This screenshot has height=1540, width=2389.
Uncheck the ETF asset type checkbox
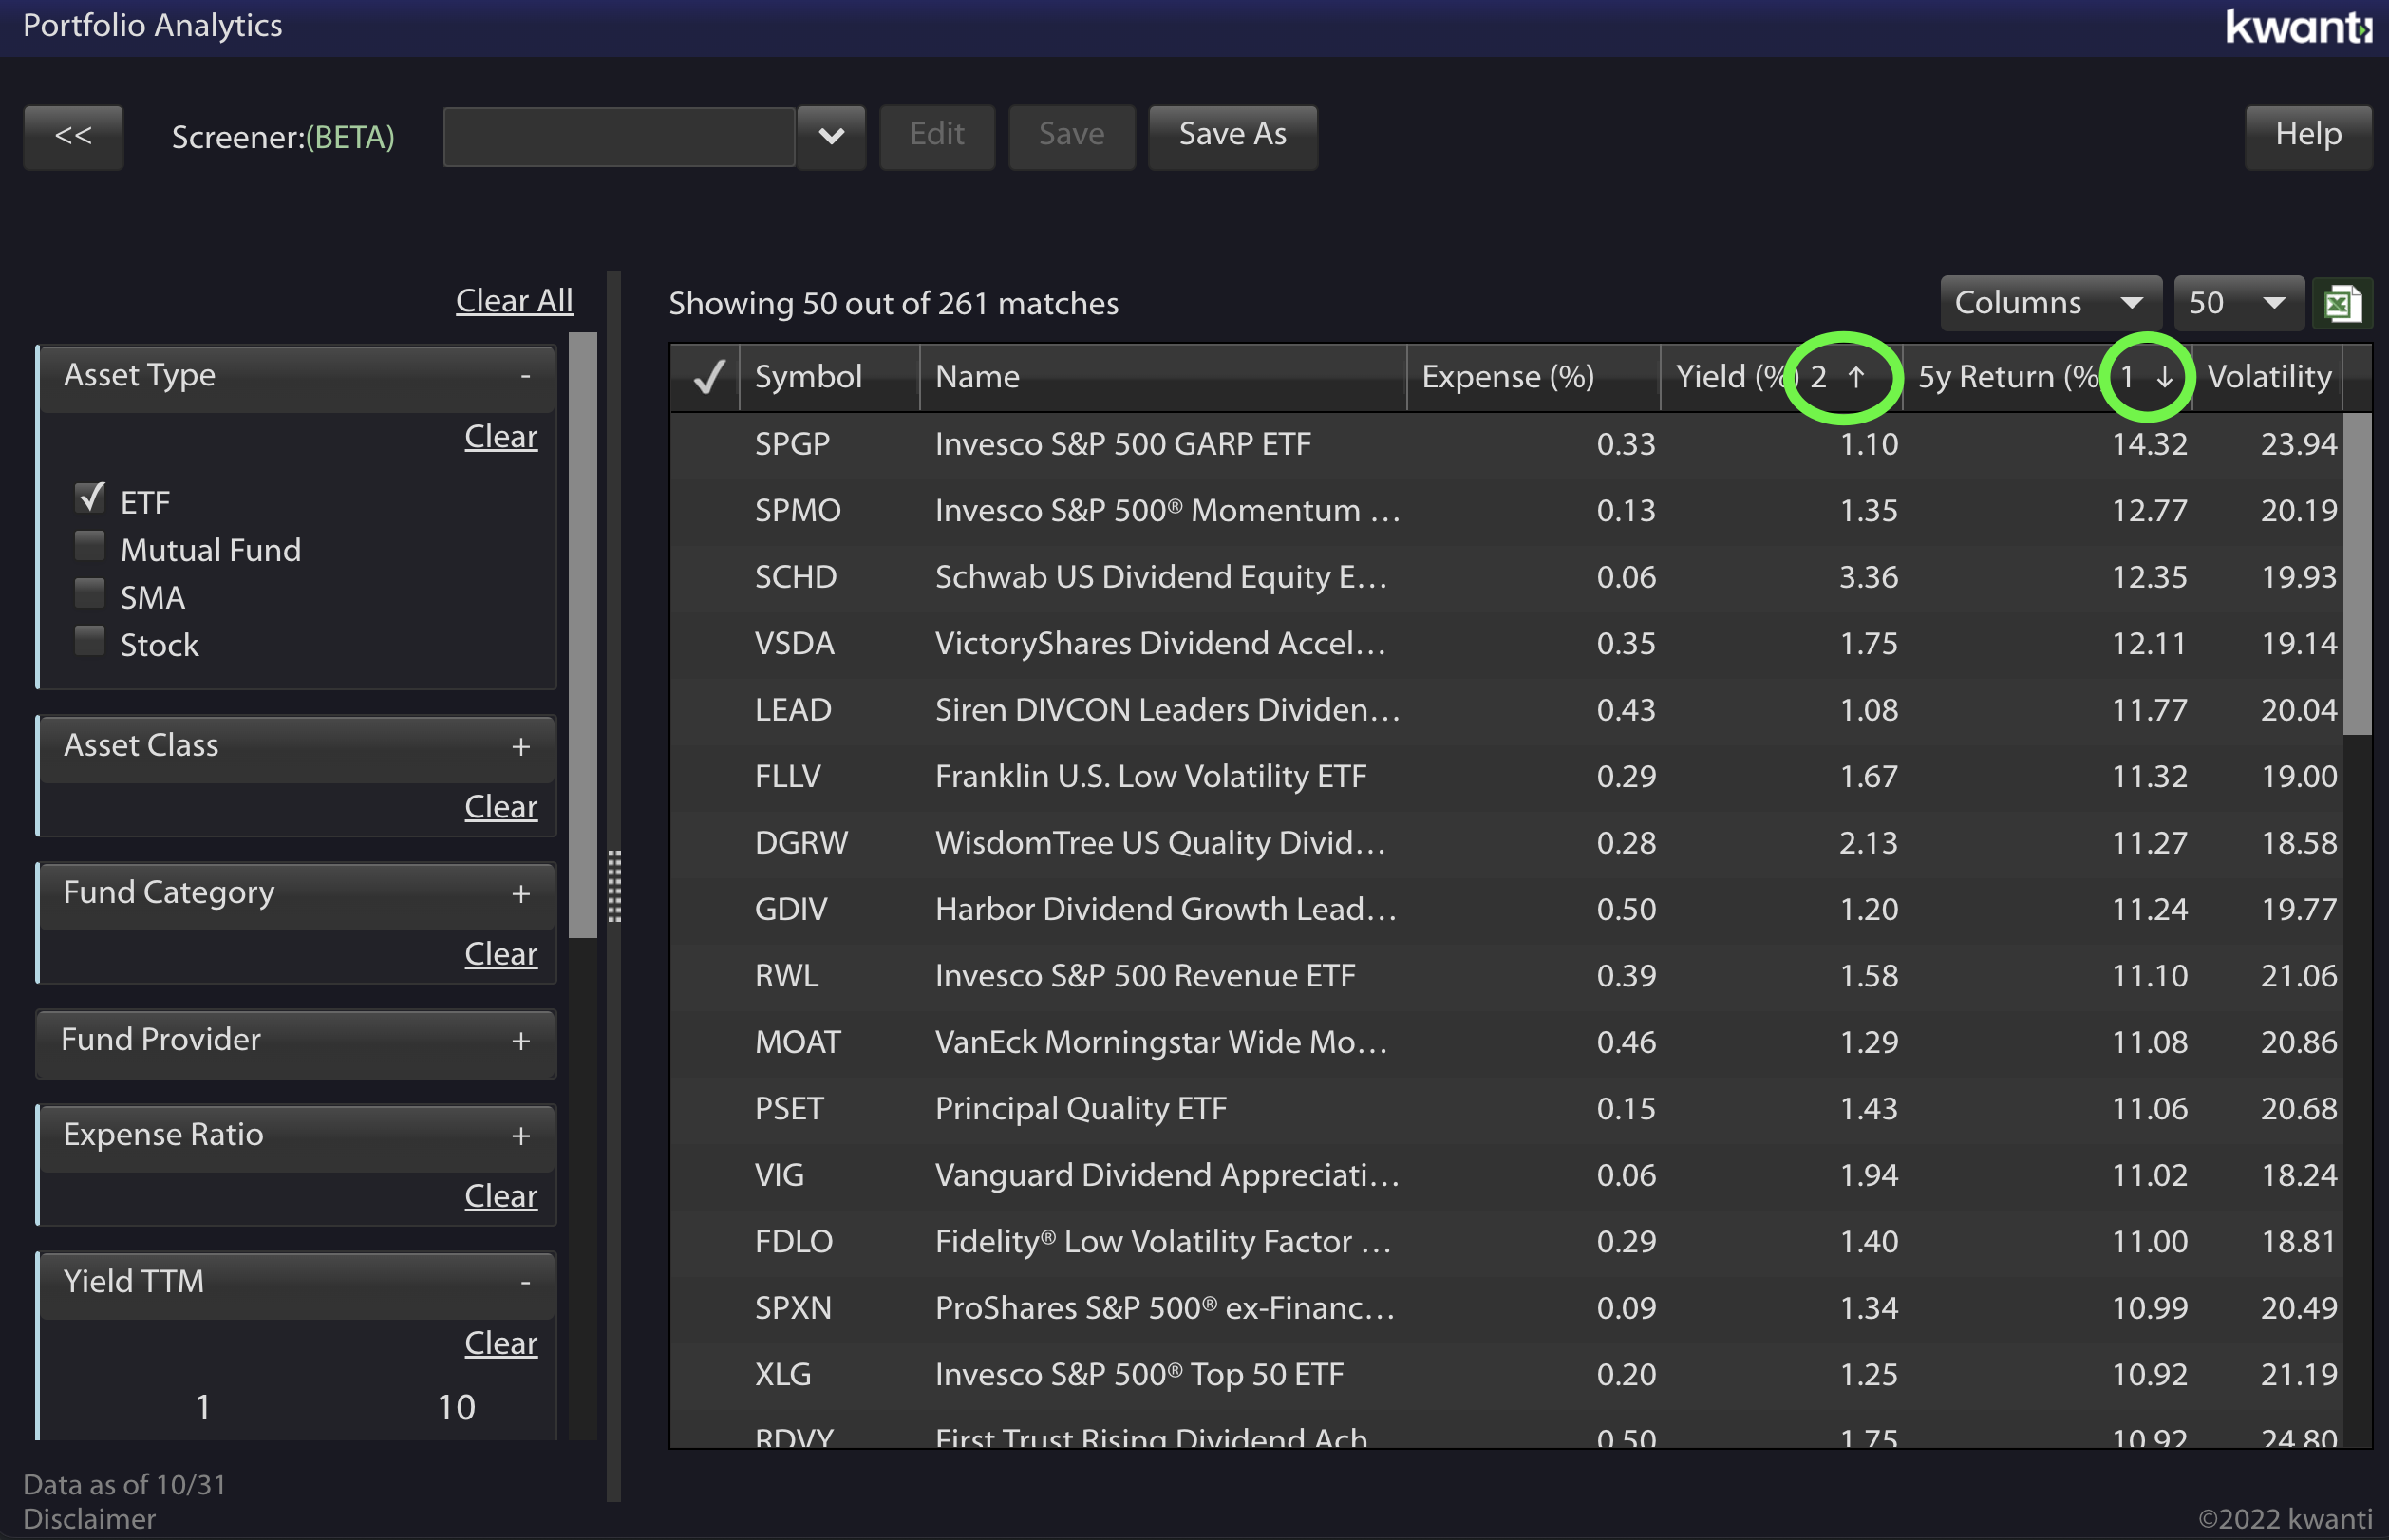click(x=90, y=499)
